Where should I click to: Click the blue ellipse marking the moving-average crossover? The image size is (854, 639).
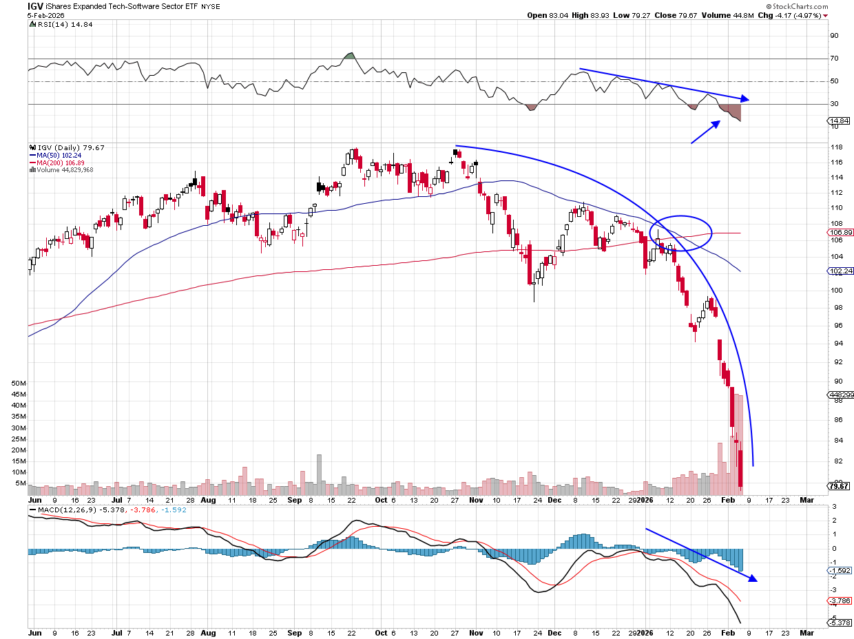tap(680, 233)
